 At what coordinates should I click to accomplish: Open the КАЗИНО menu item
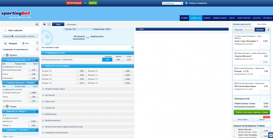[x=207, y=18]
